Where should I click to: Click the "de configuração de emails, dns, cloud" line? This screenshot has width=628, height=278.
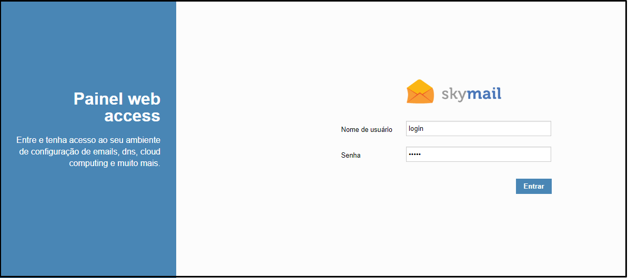click(x=89, y=152)
